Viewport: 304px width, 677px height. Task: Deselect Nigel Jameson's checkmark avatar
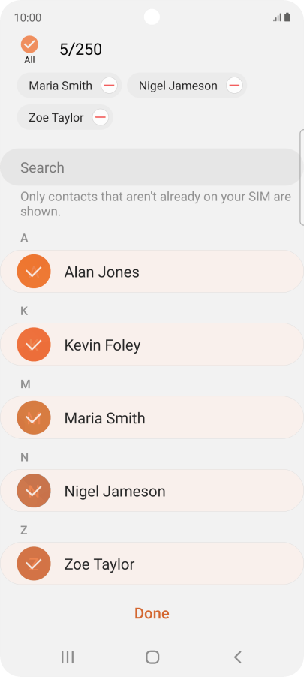[34, 490]
